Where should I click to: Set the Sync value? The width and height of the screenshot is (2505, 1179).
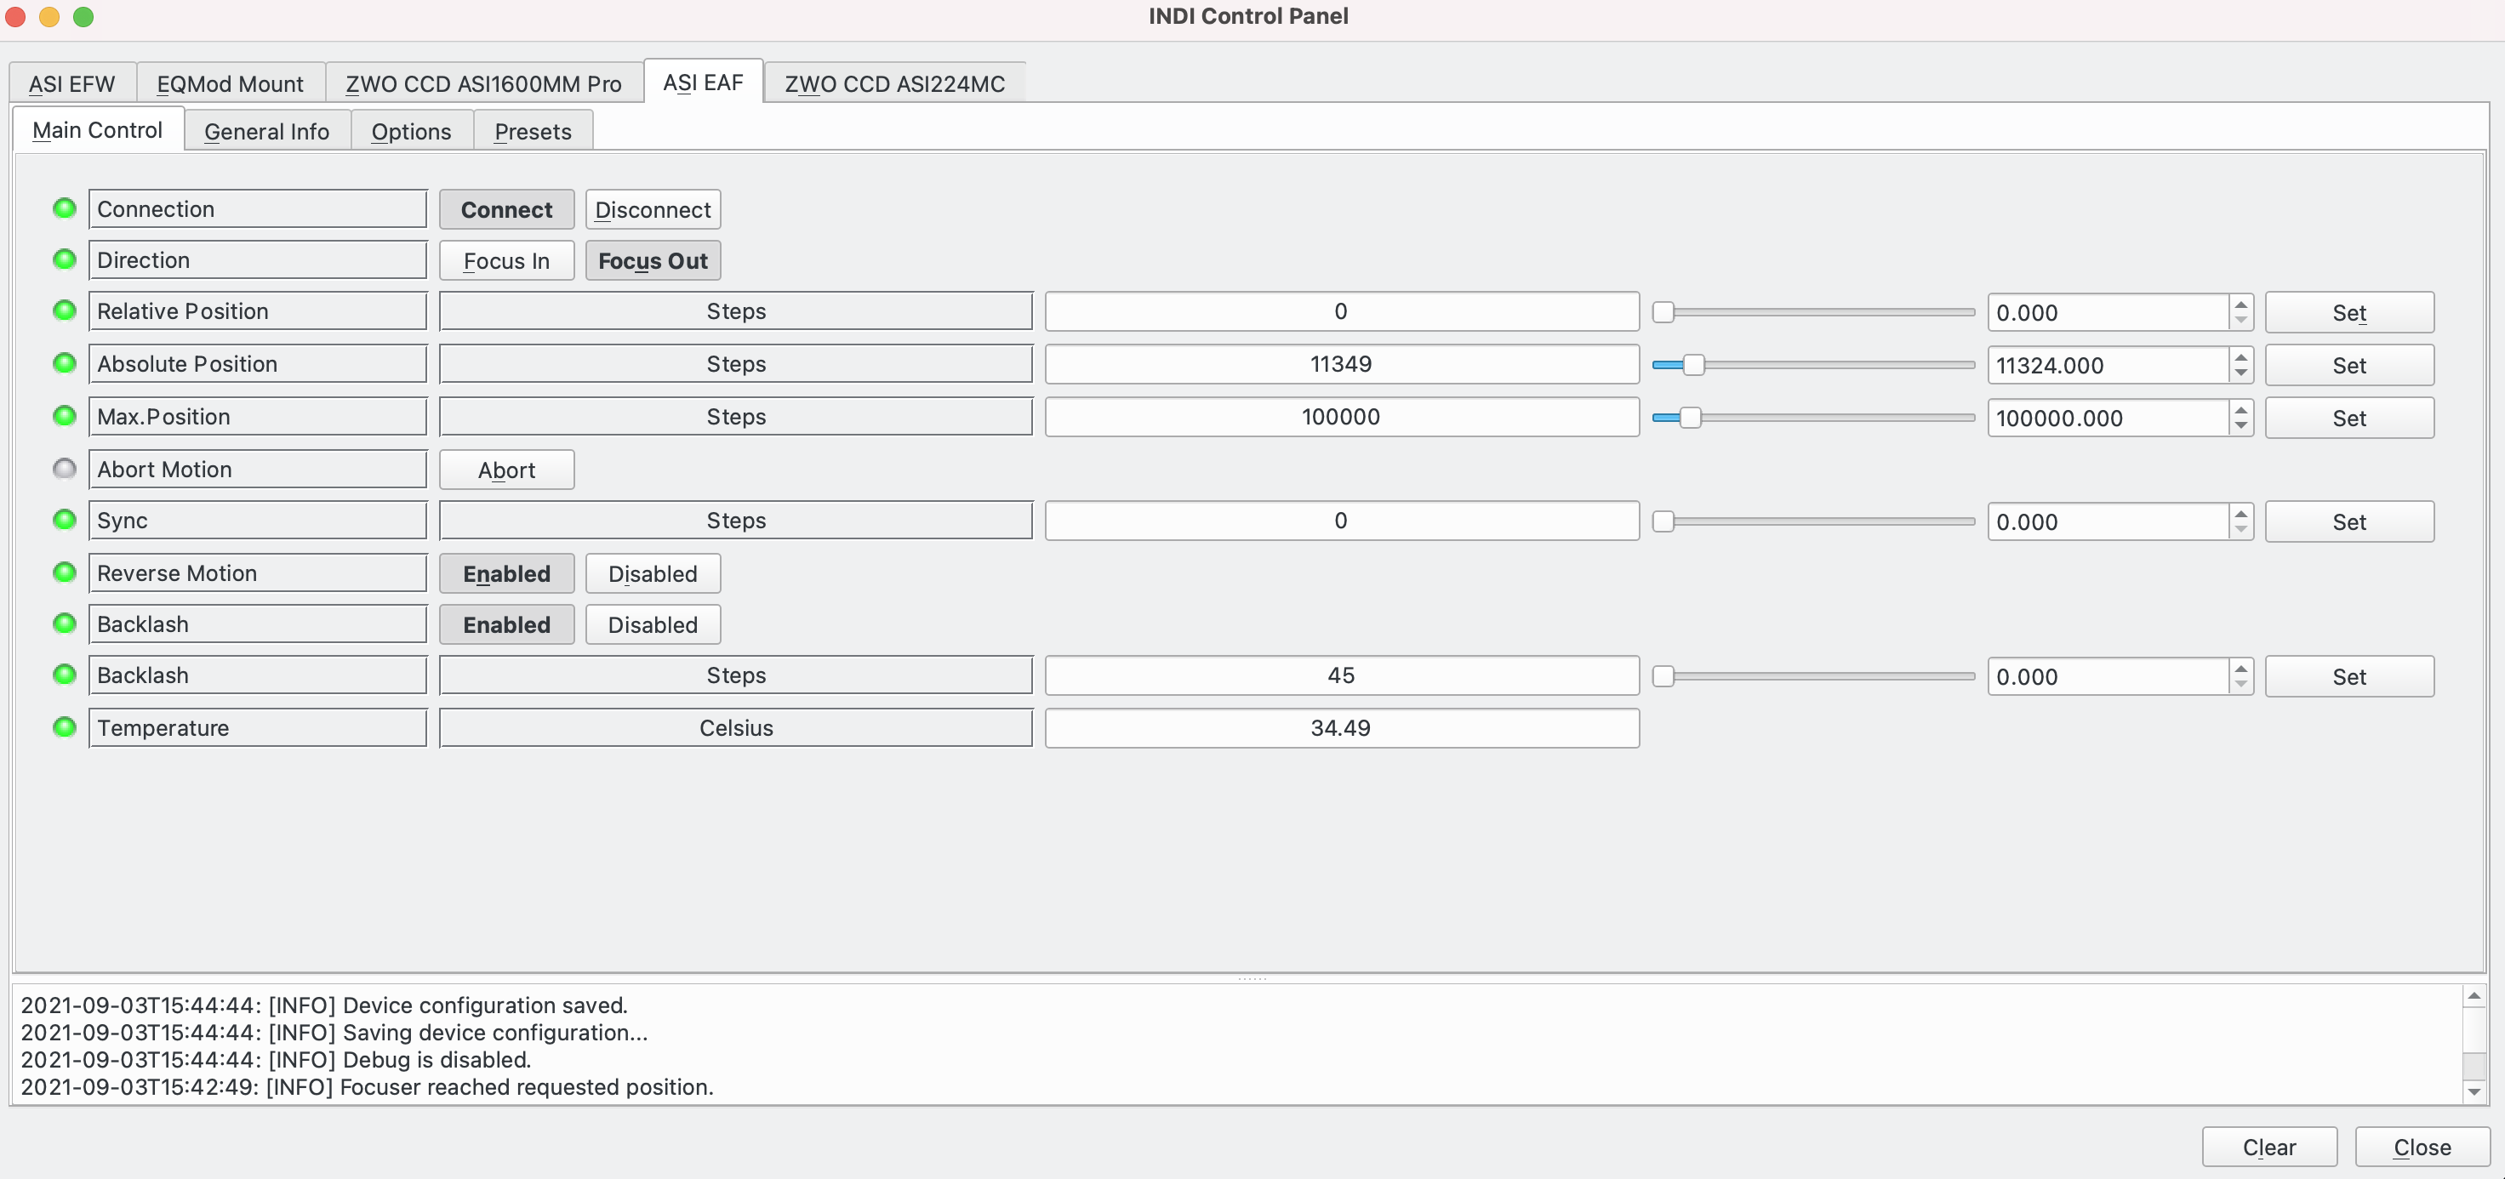2349,522
